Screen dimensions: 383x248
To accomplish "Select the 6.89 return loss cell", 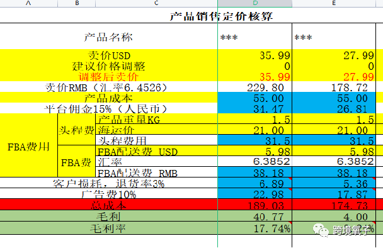I will coord(254,183).
